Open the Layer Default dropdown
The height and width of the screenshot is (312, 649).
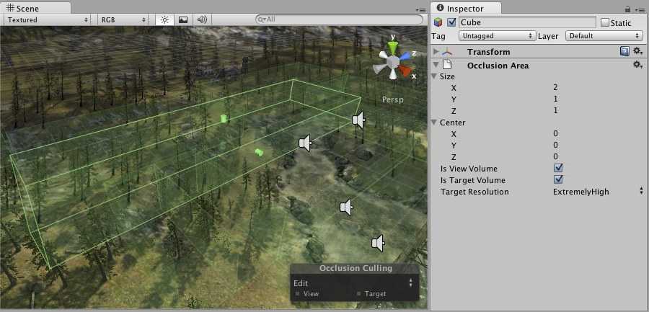tap(604, 36)
